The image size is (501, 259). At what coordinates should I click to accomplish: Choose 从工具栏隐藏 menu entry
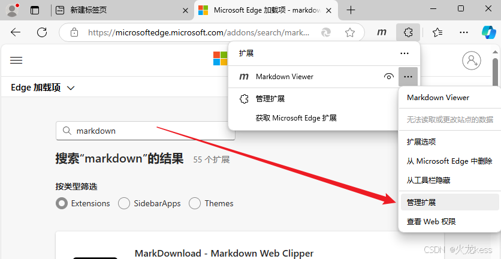click(449, 180)
